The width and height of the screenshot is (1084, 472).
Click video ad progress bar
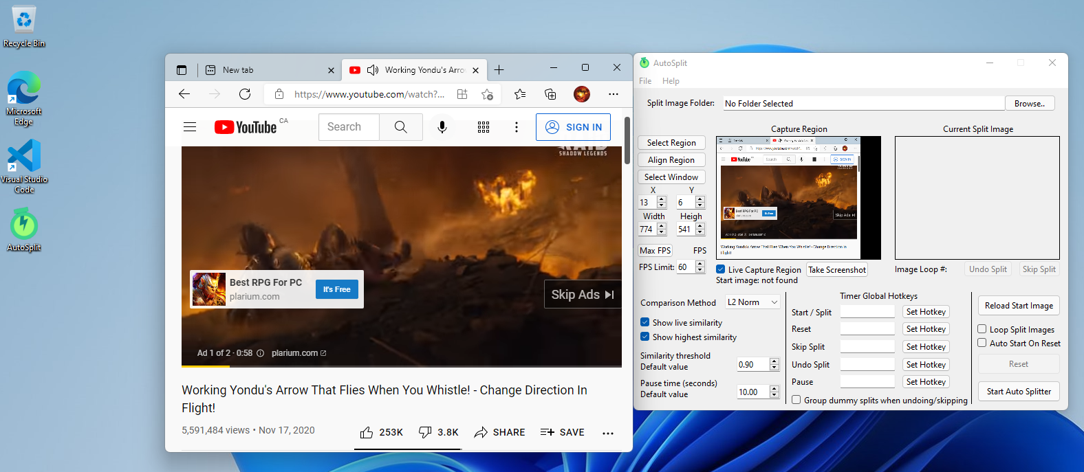[402, 366]
